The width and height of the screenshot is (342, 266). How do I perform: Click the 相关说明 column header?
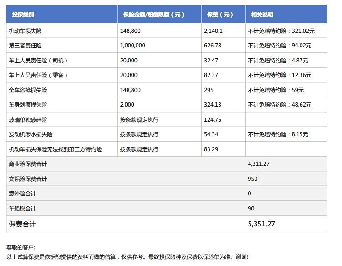[262, 15]
